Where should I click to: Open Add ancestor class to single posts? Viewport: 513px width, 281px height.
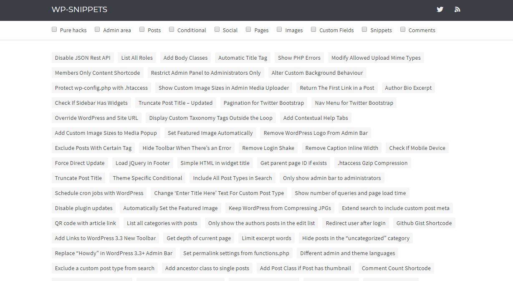207,268
